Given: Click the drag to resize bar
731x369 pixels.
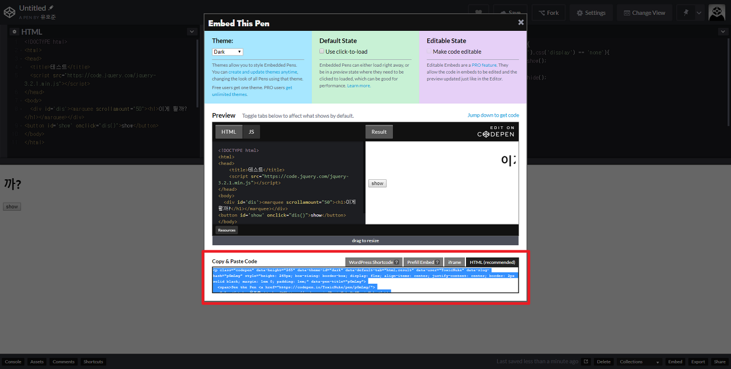Looking at the screenshot, I should [x=365, y=240].
